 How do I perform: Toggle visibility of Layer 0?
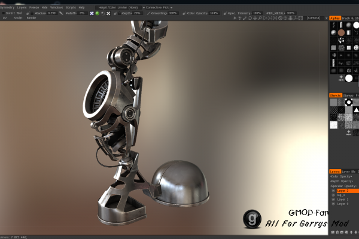pyautogui.click(x=333, y=204)
